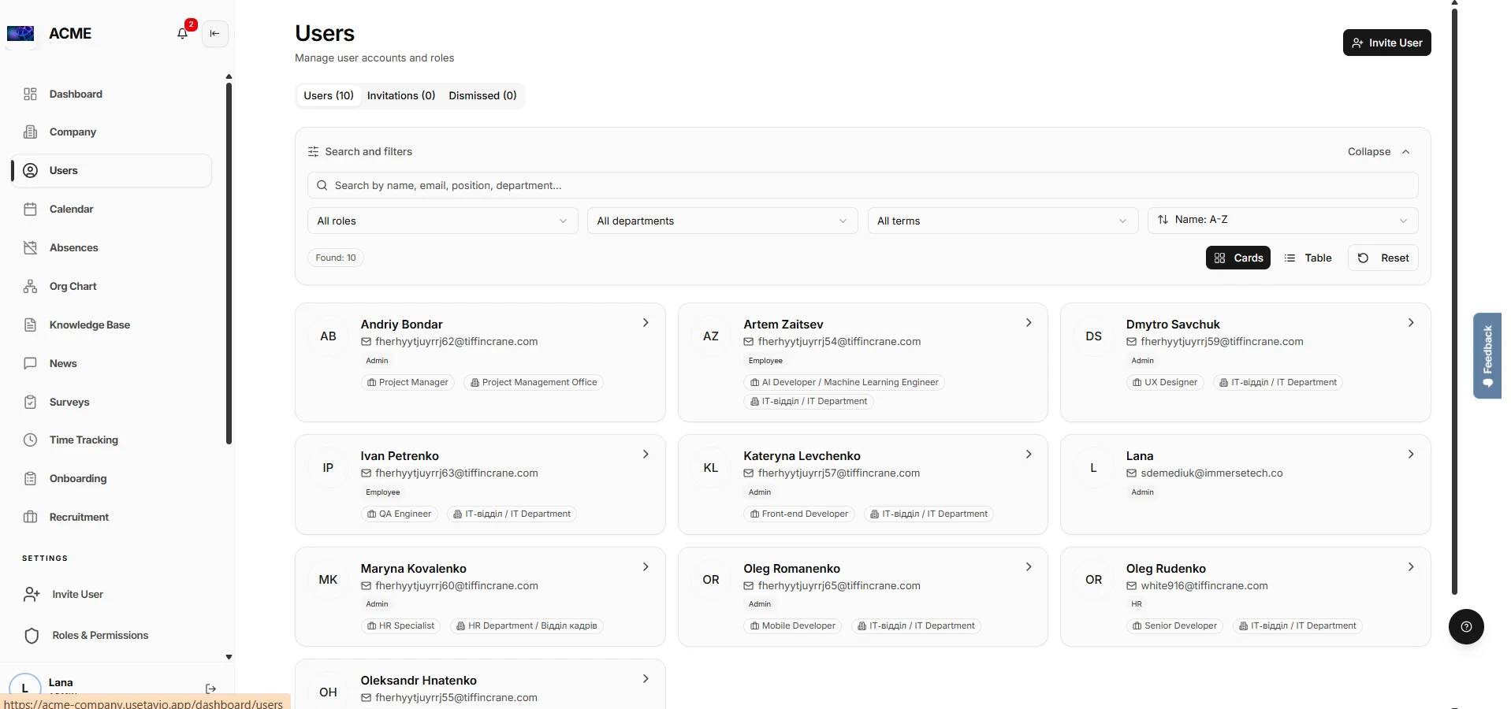Click the sidebar vertical scrollbar
This screenshot has height=709, width=1511.
(x=229, y=264)
